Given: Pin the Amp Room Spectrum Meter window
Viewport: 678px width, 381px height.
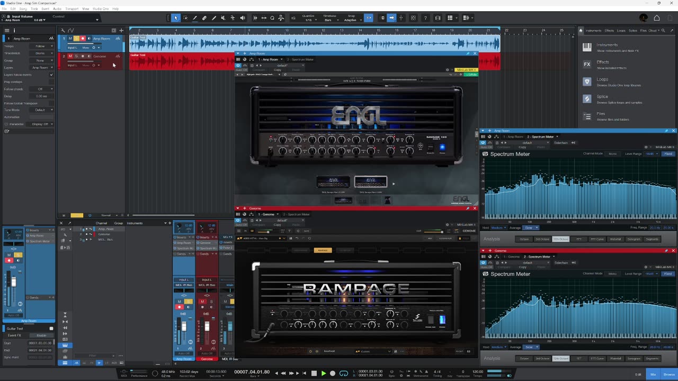Looking at the screenshot, I should pyautogui.click(x=666, y=131).
